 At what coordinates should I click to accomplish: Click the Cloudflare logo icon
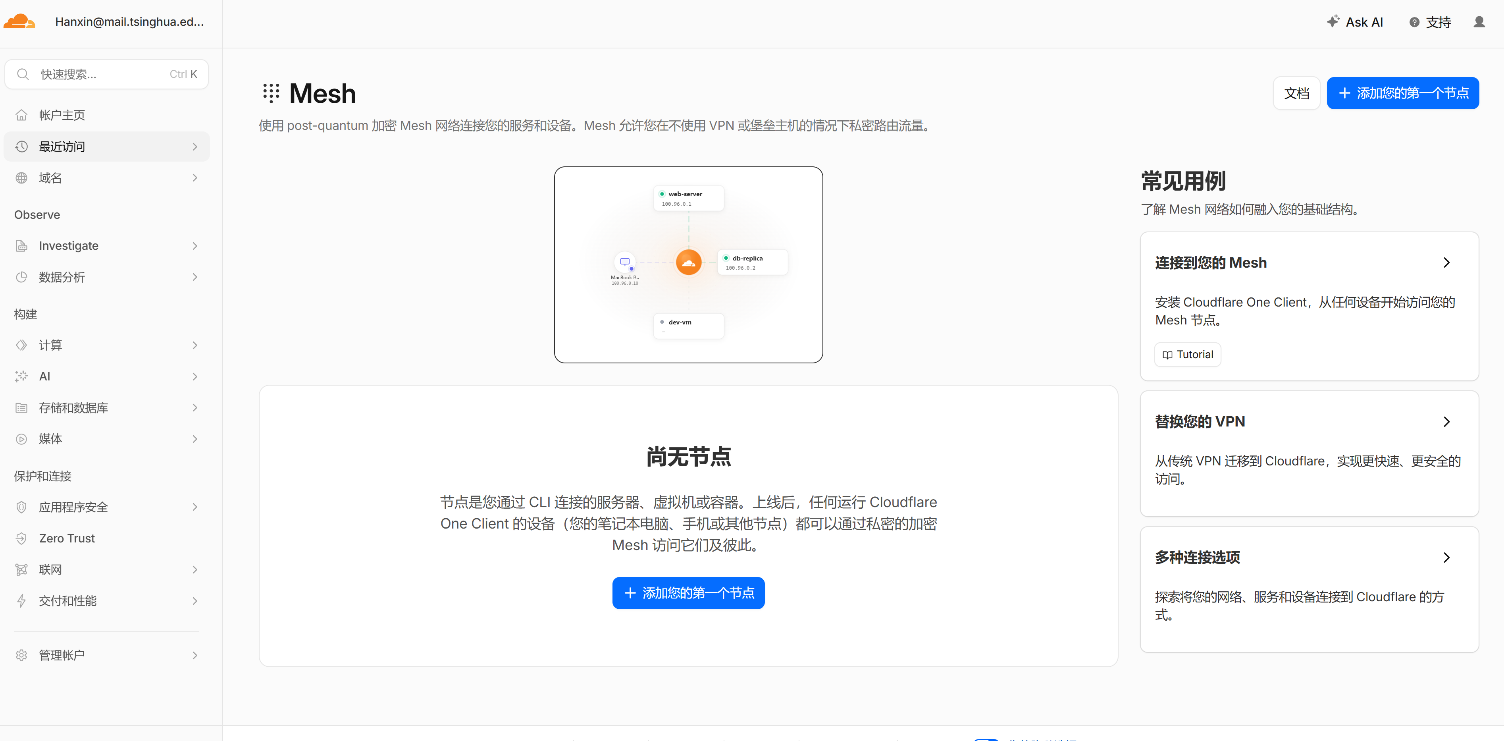pyautogui.click(x=19, y=21)
